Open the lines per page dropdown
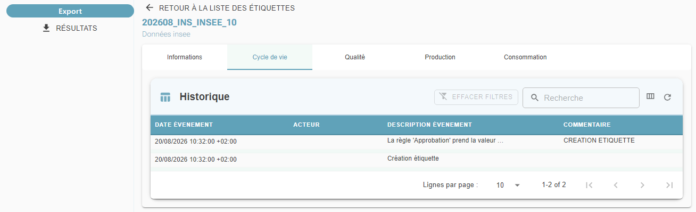Image resolution: width=696 pixels, height=212 pixels. (508, 185)
